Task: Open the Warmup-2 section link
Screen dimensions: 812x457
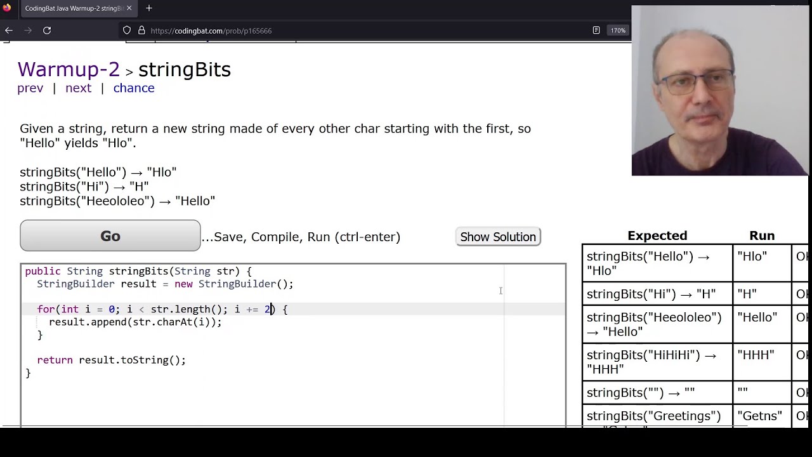Action: (x=69, y=69)
